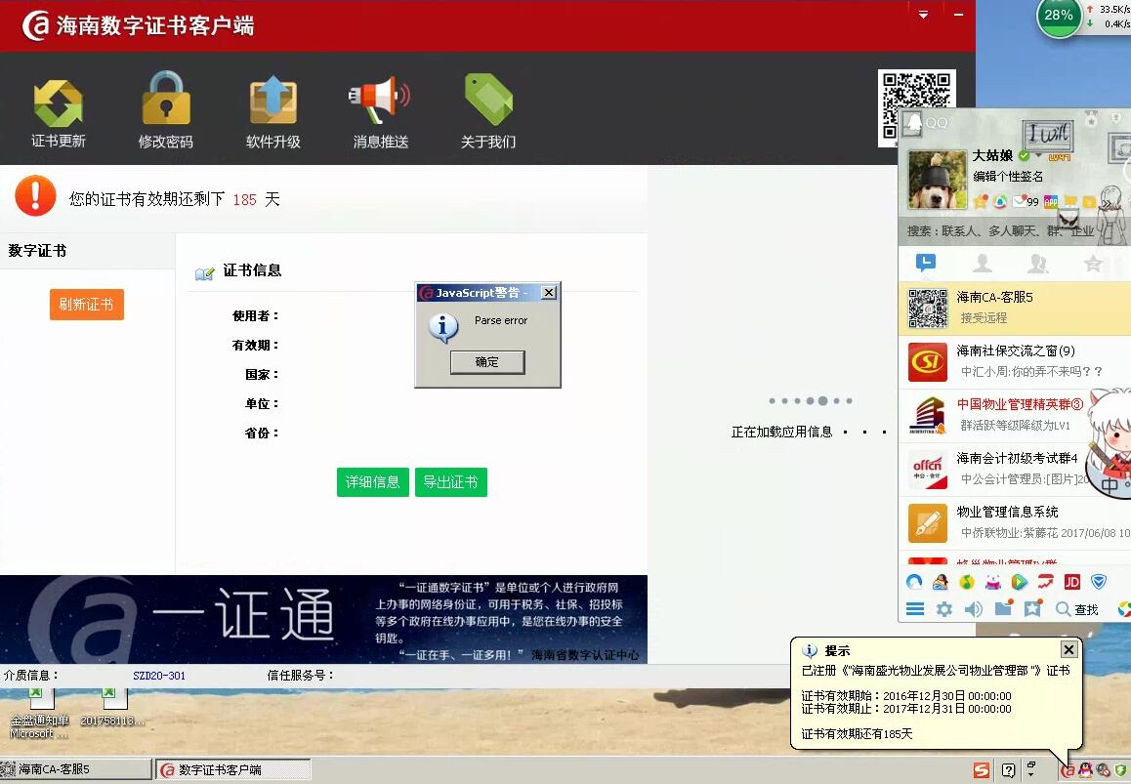Click the certificate client tray icon

1068,770
